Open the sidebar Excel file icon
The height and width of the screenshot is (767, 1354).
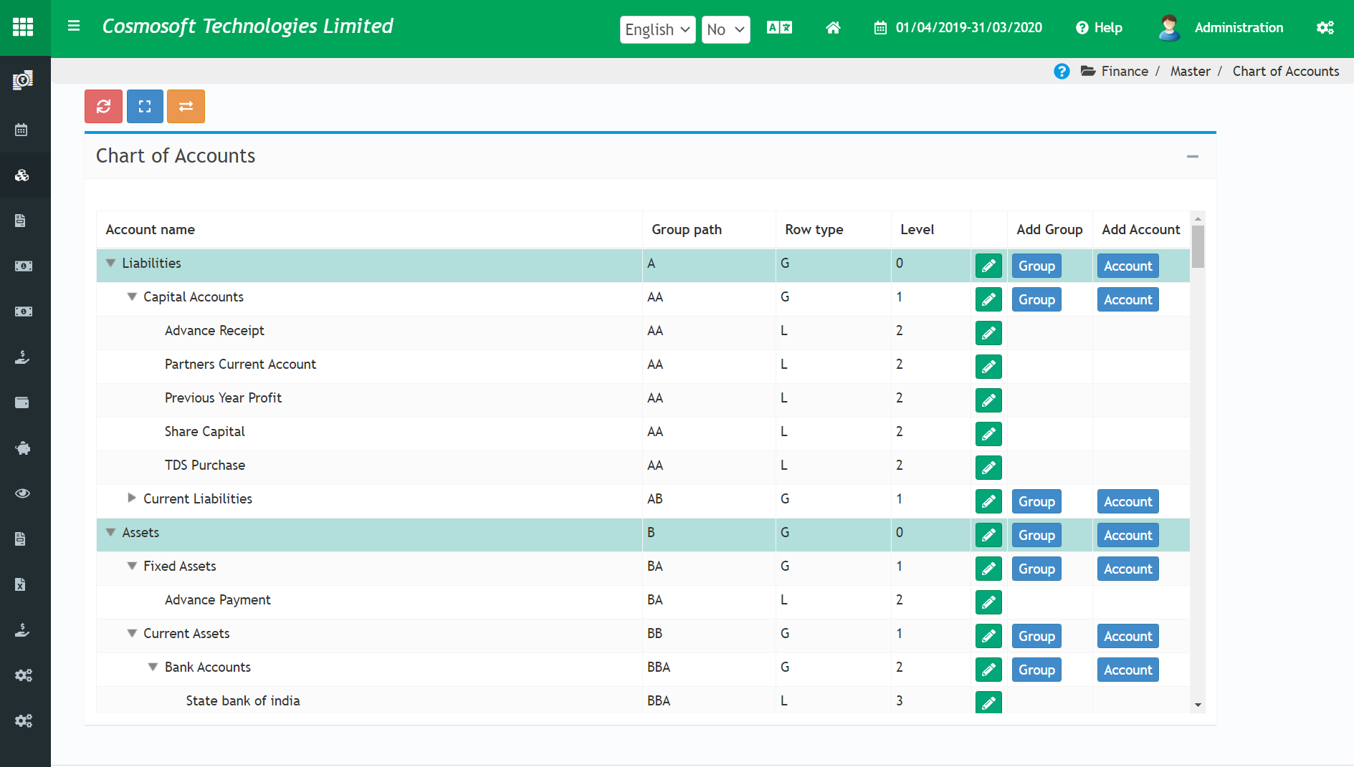click(x=21, y=584)
